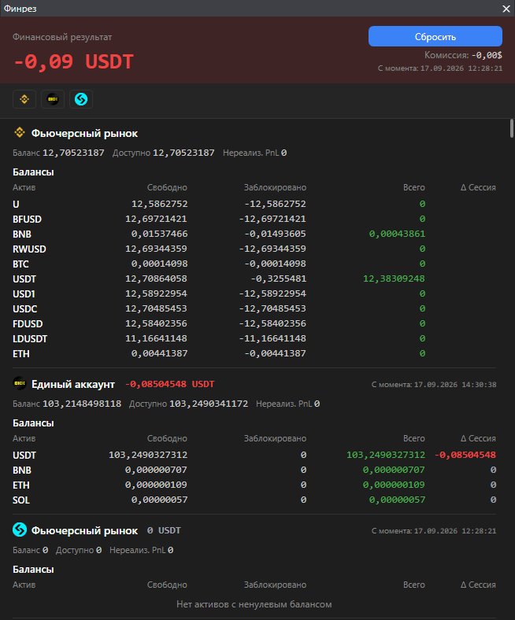Click the Δ Сессия column header in first table
This screenshot has height=620, width=515.
tap(478, 187)
